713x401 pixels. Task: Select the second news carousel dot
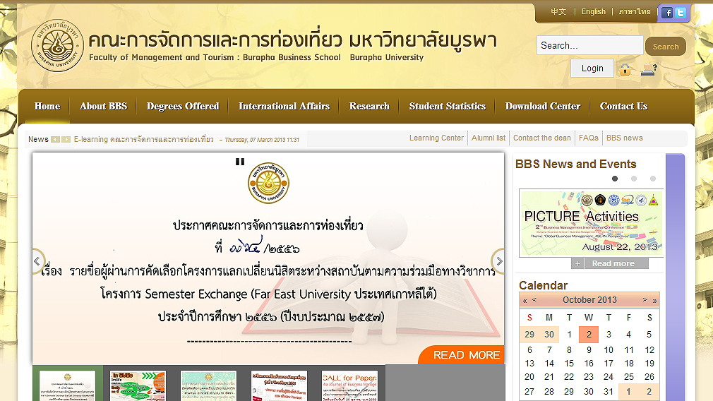[634, 179]
